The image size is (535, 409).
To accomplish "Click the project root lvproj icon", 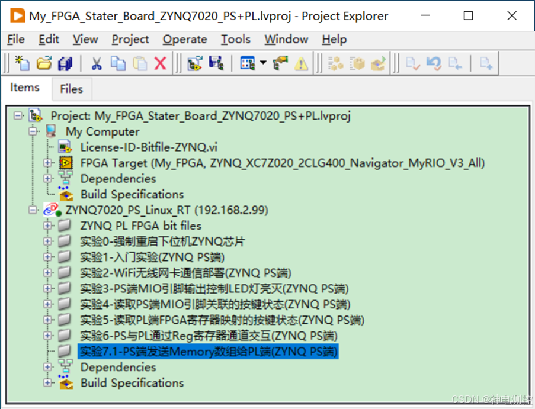I will pyautogui.click(x=36, y=115).
